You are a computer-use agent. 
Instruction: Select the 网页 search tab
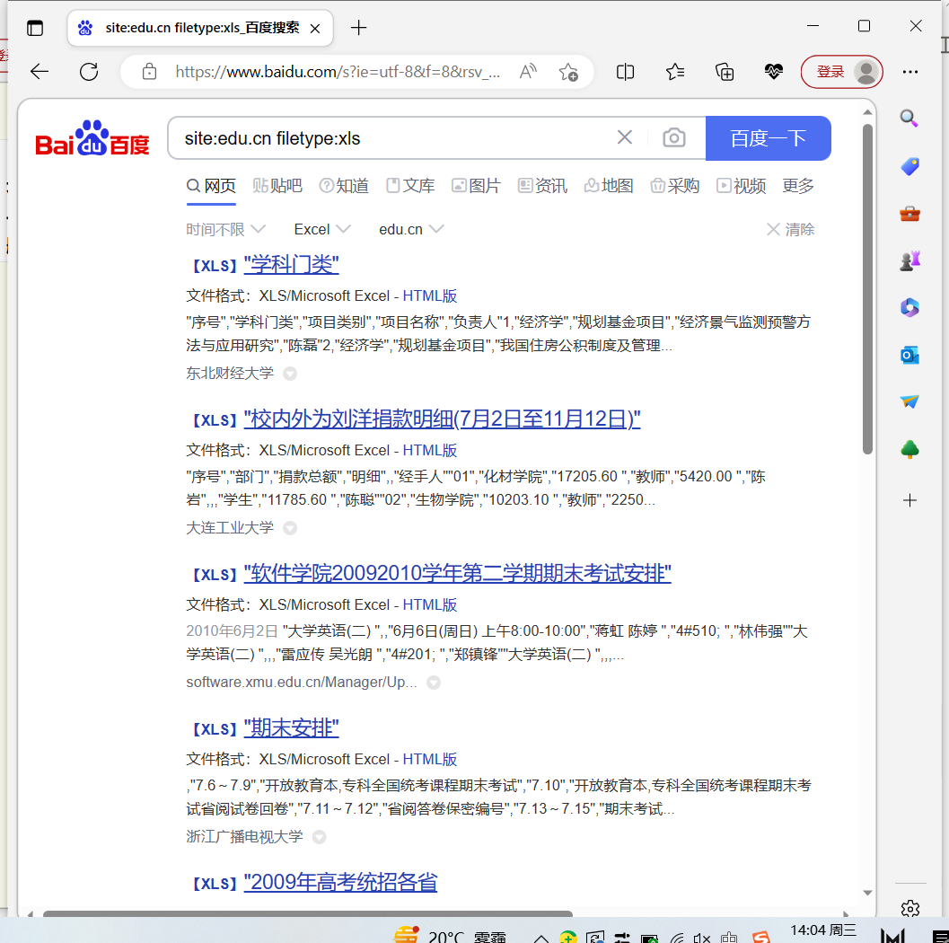coord(211,186)
